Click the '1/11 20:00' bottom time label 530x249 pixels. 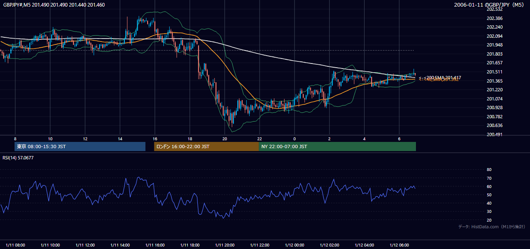click(x=225, y=245)
